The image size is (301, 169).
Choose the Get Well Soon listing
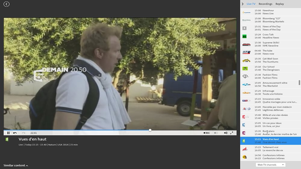[271, 60]
